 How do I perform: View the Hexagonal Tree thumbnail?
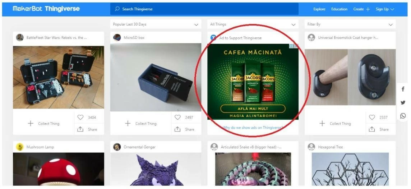pyautogui.click(x=350, y=169)
